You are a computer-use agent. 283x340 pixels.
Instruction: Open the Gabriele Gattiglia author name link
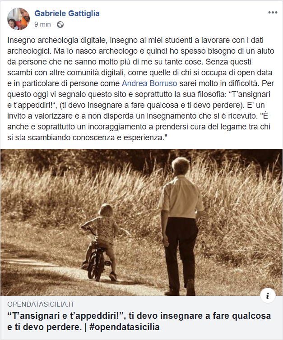tap(67, 14)
